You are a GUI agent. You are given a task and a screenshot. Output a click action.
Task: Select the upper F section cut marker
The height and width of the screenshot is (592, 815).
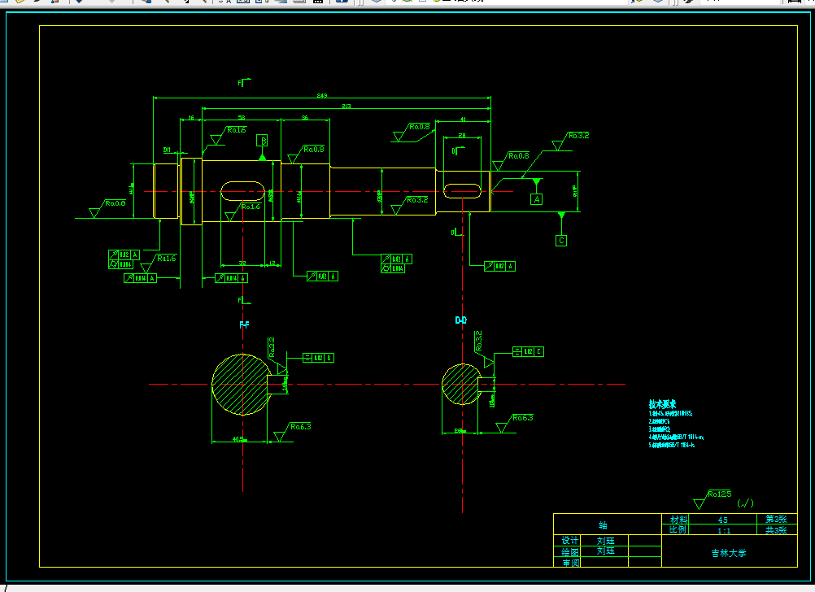click(244, 82)
